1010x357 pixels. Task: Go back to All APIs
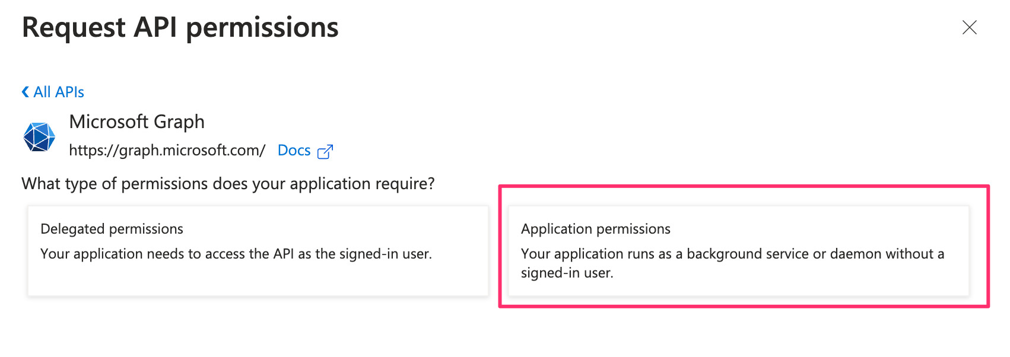(x=58, y=92)
